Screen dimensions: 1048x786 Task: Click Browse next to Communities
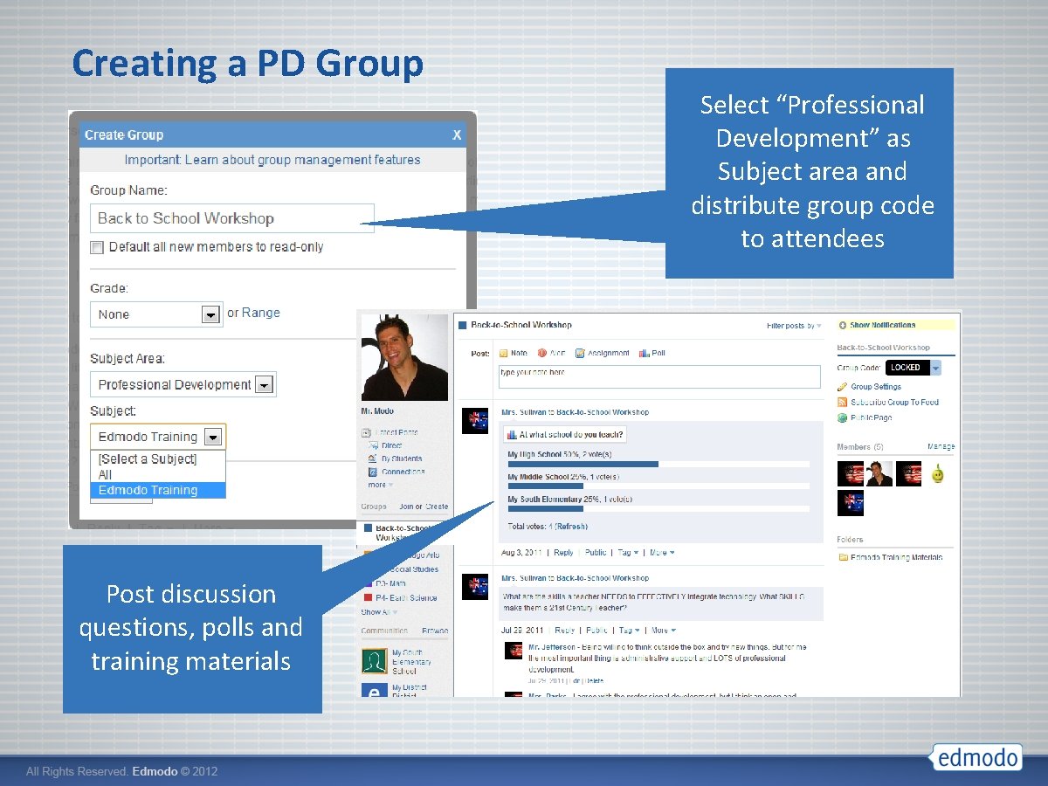pos(435,631)
